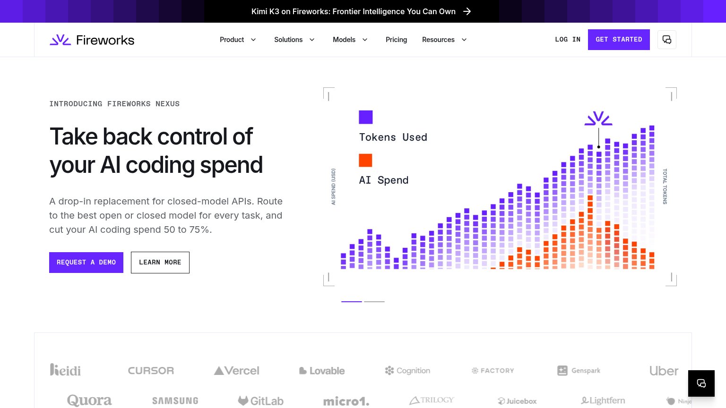Click the Cognition logo
Screen dimensions: 726x408
(407, 371)
